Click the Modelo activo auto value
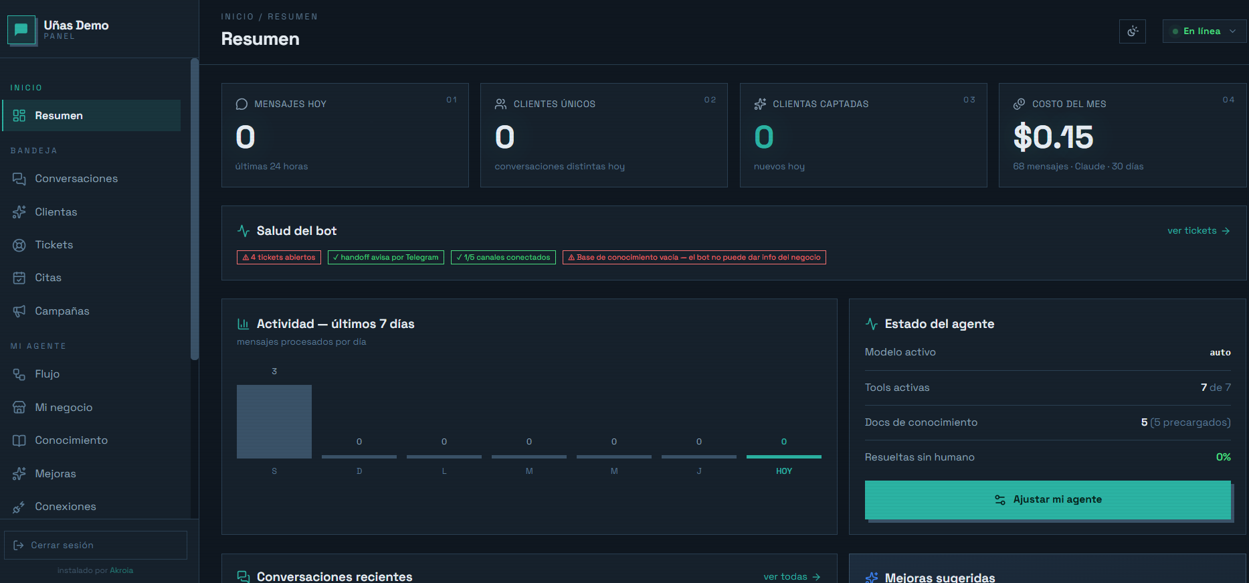The width and height of the screenshot is (1249, 583). click(1220, 353)
